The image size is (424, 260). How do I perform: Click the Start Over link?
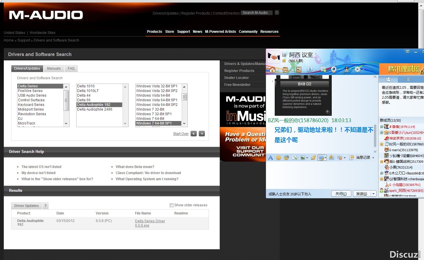[x=181, y=134]
